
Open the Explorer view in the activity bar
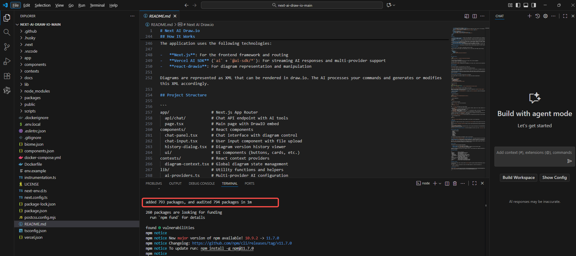7,18
